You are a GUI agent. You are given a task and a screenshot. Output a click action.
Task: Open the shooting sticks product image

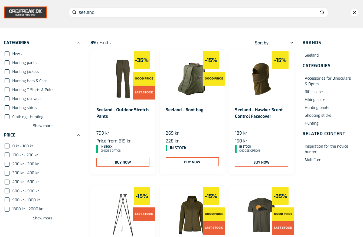pyautogui.click(x=123, y=215)
